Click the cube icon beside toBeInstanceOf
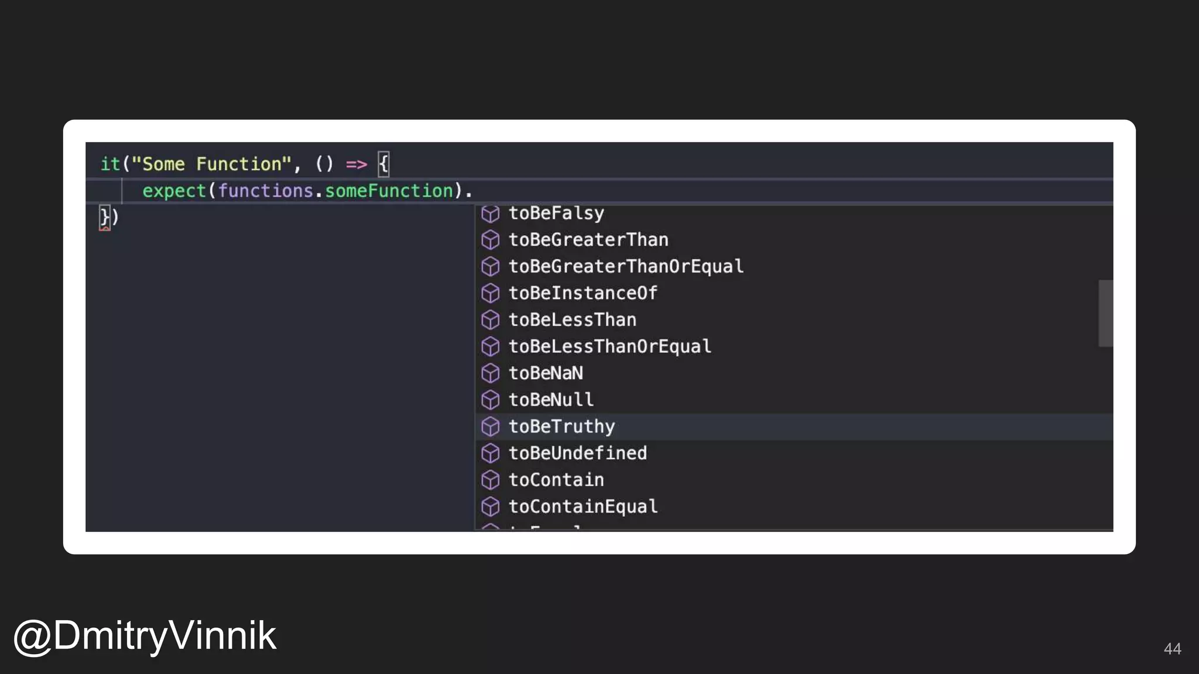Screen dimensions: 1199x674 [490, 293]
